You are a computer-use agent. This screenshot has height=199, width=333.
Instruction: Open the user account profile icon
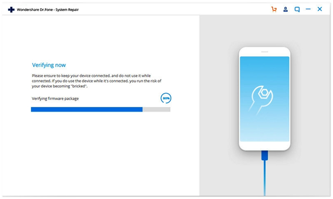click(x=285, y=10)
